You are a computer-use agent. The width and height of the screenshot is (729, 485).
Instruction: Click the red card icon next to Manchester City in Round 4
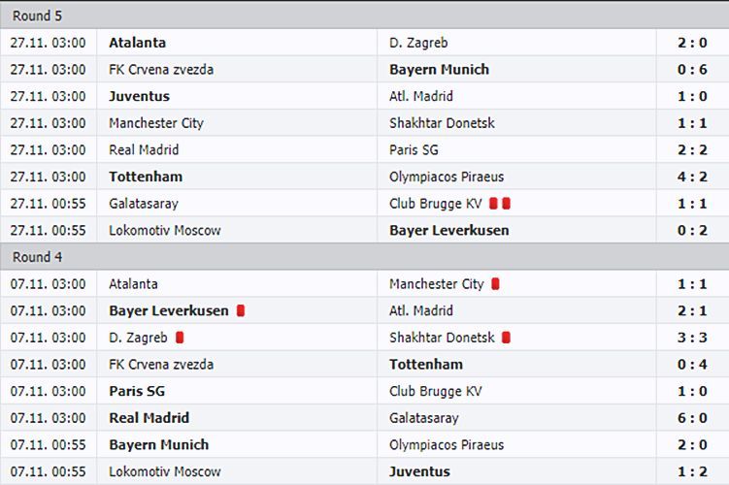click(495, 284)
